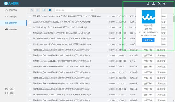175x102 pixels.
Task: Toggle the blue checked box in toolbar
Action: [50, 10]
